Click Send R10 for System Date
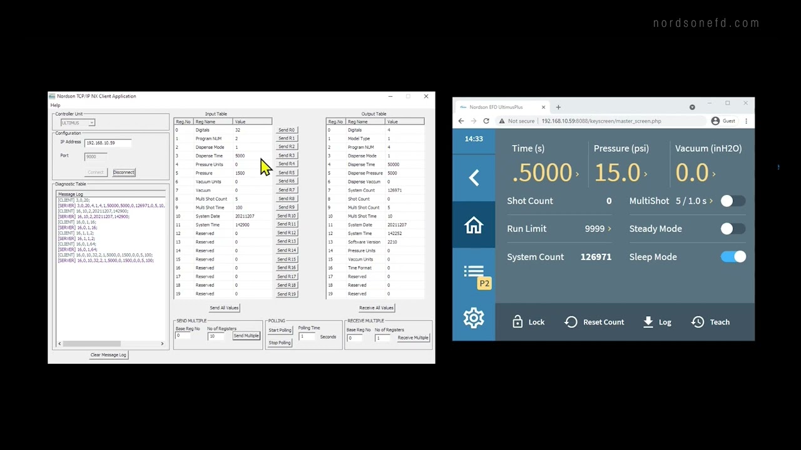 click(x=287, y=216)
